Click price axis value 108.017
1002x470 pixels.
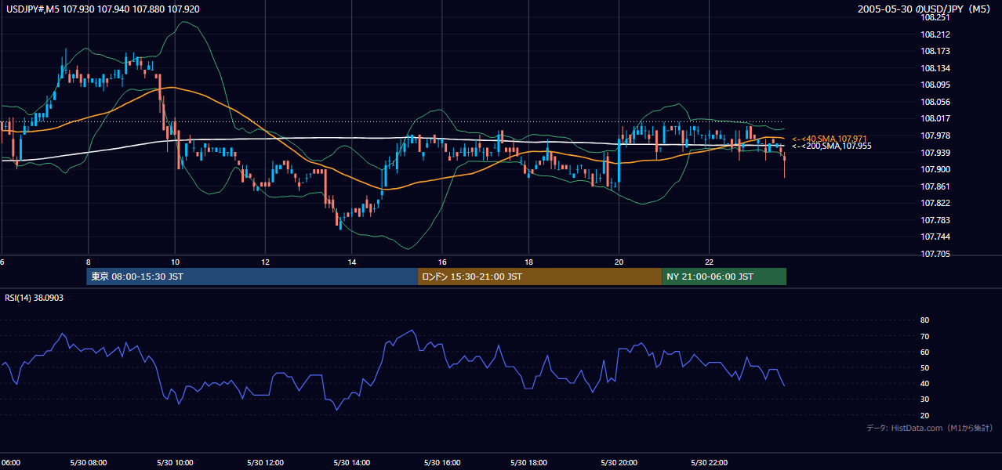pyautogui.click(x=936, y=118)
